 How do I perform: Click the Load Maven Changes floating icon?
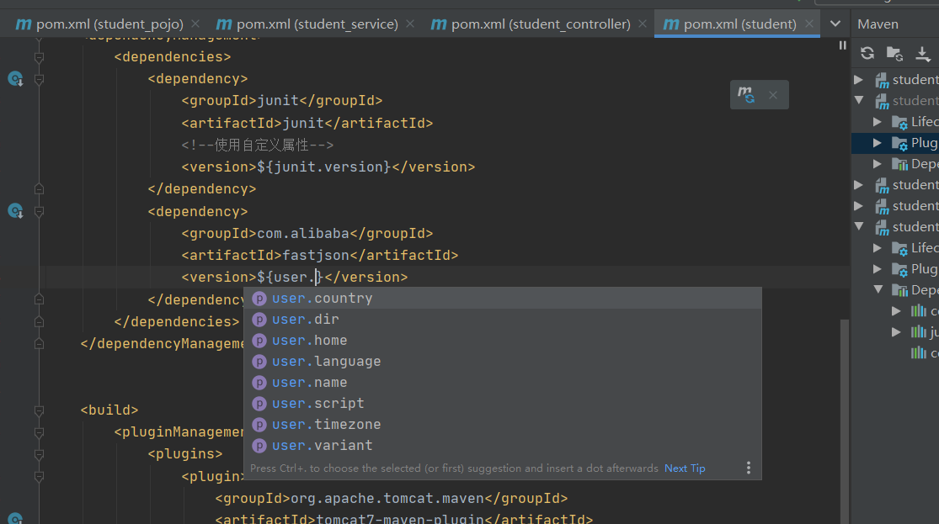click(746, 94)
